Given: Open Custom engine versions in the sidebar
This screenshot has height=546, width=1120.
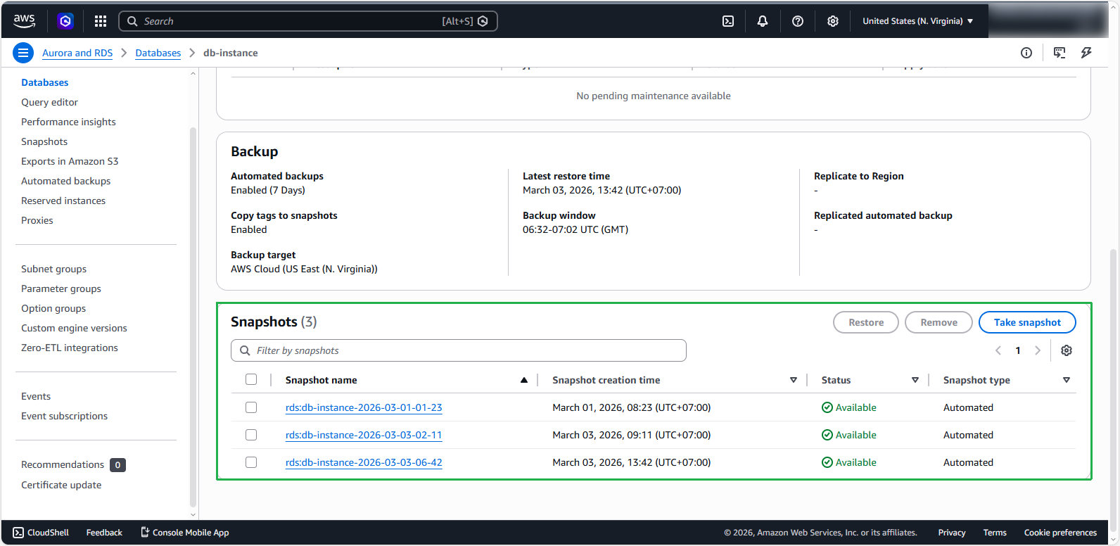Looking at the screenshot, I should coord(74,328).
